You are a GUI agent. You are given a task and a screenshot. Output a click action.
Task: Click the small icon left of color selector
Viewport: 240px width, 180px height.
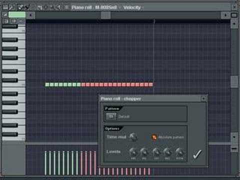click(5, 15)
